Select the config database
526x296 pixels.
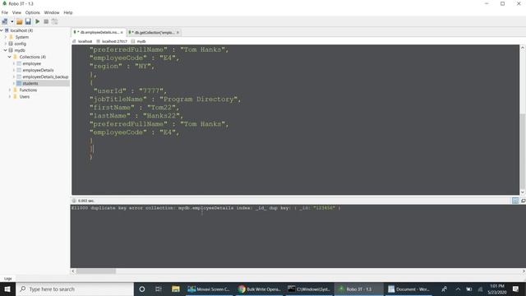click(x=20, y=44)
